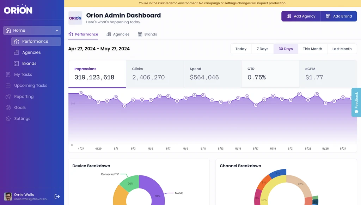Viewport: 361px width, 205px height.
Task: Select the Today date range
Action: pos(241,49)
